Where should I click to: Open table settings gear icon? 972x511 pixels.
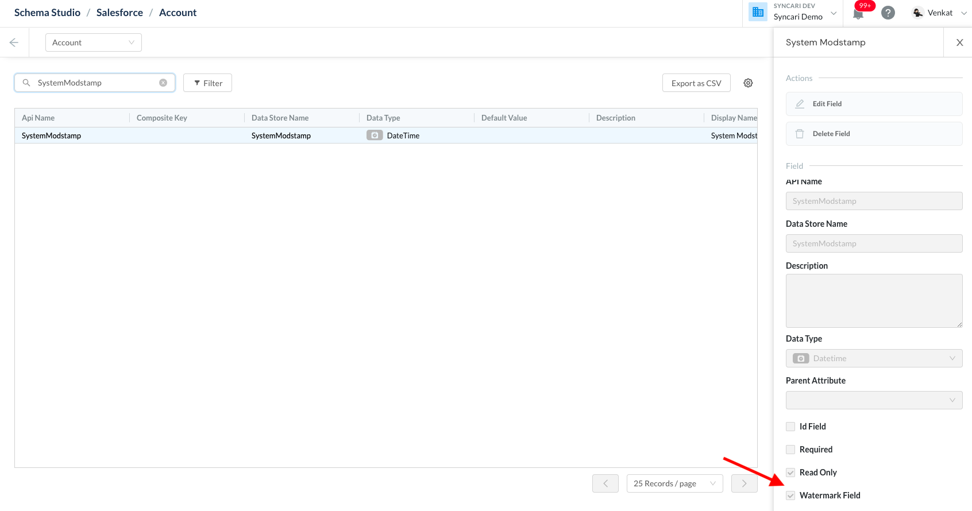point(748,83)
